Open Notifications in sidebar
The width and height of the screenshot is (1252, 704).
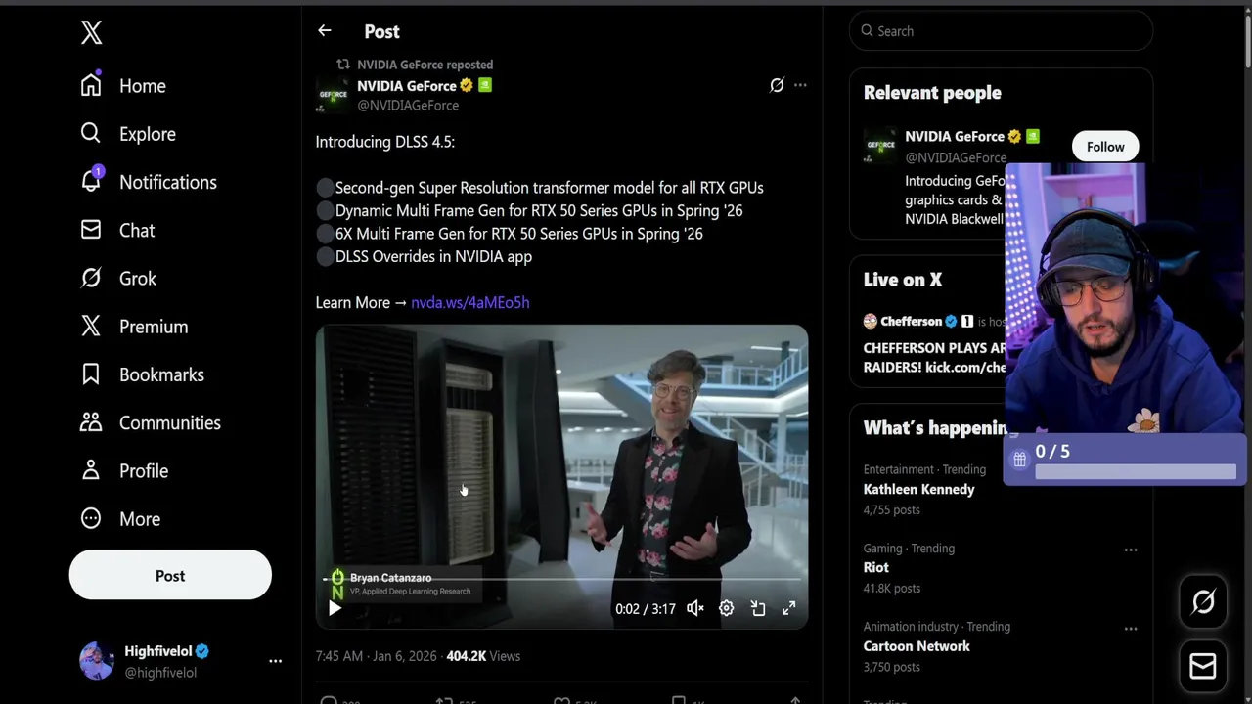click(x=149, y=182)
